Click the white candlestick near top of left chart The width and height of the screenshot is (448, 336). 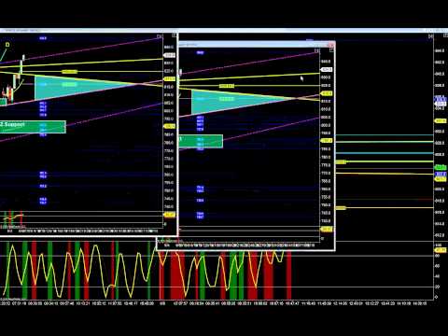pos(23,58)
